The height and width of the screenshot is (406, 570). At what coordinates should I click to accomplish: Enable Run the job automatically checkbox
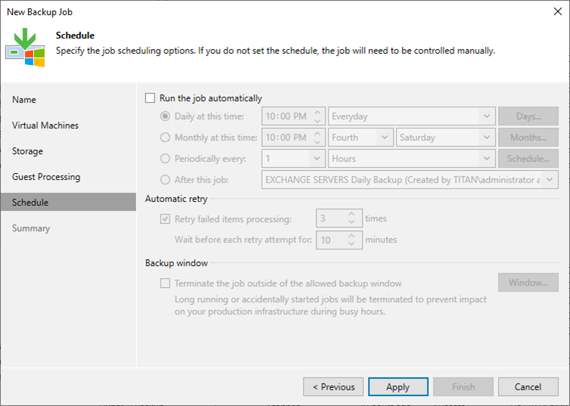pyautogui.click(x=151, y=98)
